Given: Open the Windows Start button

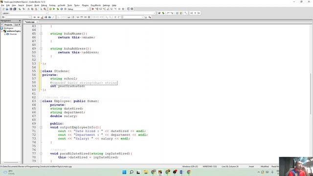Looking at the screenshot, I should [124, 172].
